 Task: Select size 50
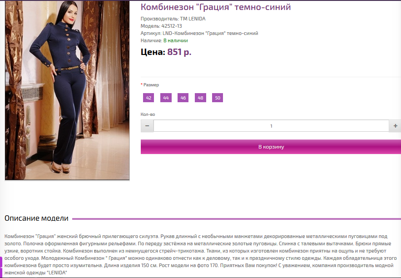click(218, 98)
